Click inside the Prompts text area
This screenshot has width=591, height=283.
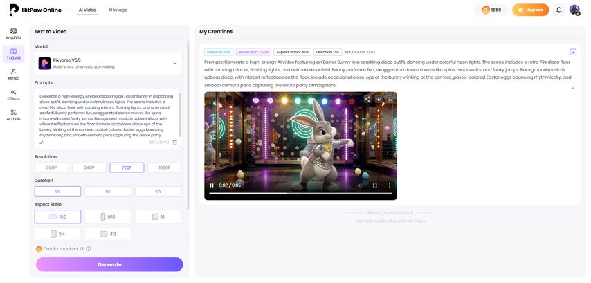[107, 115]
